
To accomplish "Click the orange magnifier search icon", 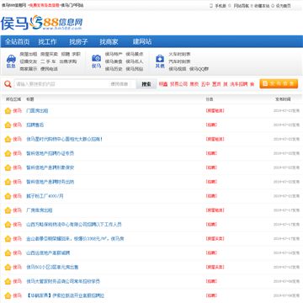I will 8,84.
